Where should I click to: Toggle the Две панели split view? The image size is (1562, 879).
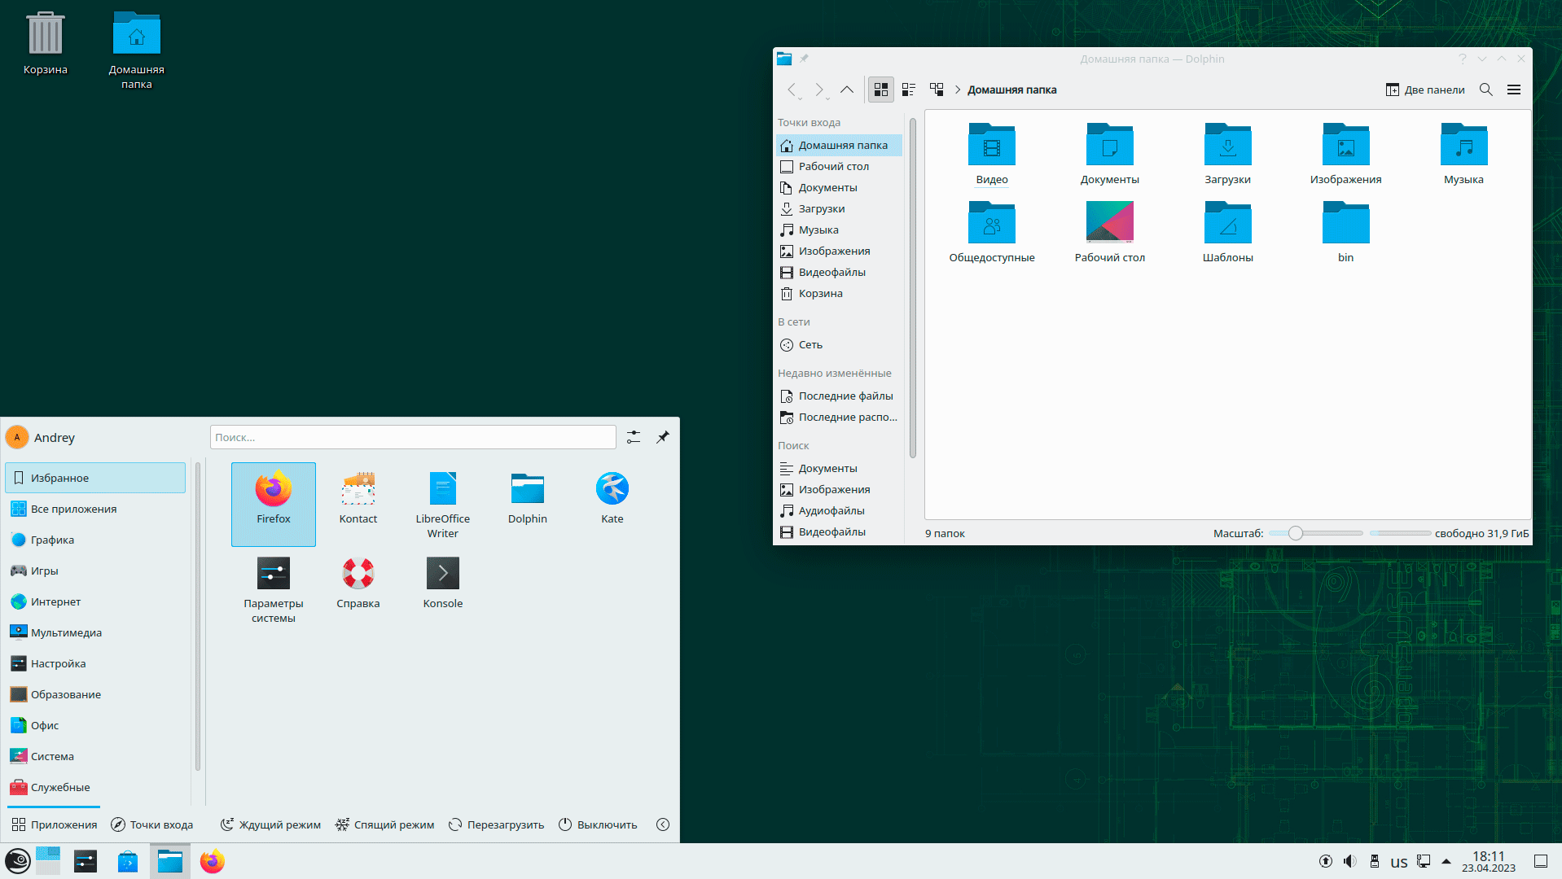click(1425, 90)
